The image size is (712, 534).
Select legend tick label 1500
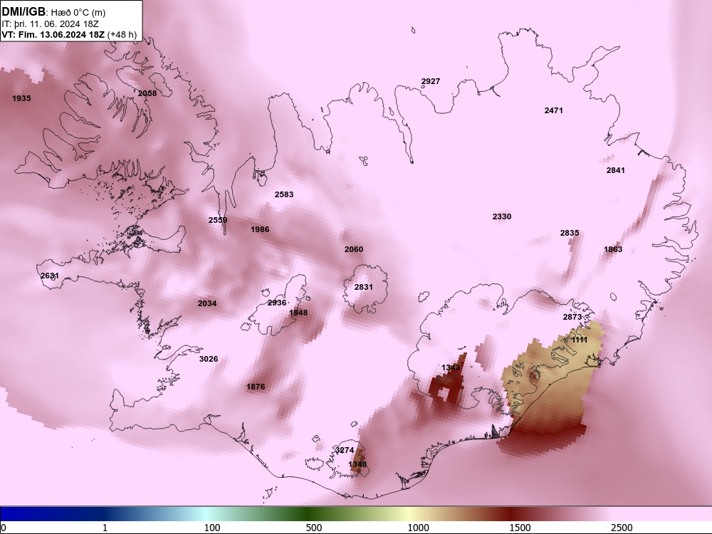click(520, 528)
